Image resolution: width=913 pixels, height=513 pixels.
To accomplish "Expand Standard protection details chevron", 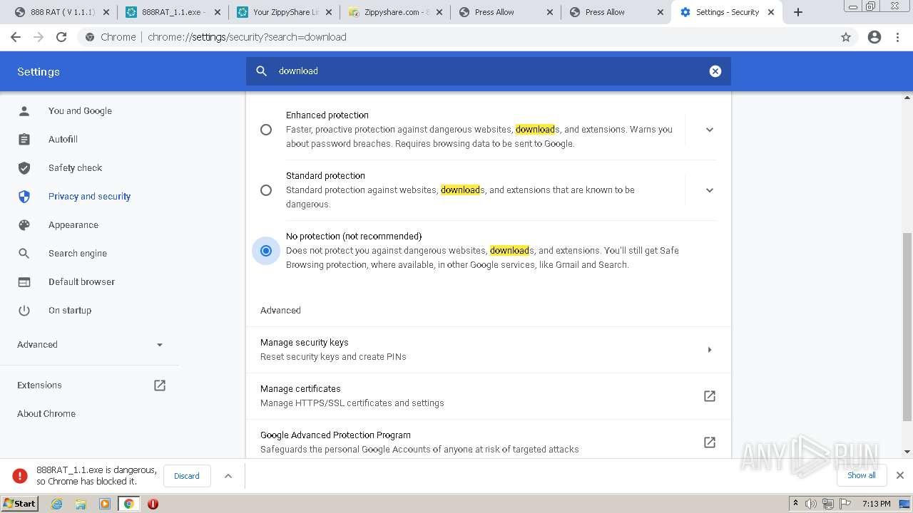I will click(x=710, y=190).
